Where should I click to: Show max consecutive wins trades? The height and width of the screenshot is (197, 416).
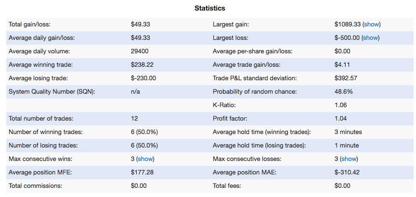click(x=145, y=159)
